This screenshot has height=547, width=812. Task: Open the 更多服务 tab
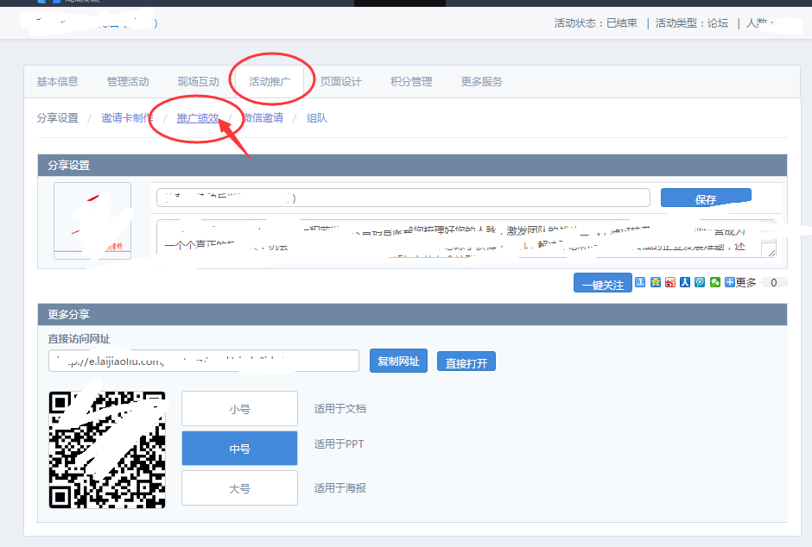pos(482,82)
